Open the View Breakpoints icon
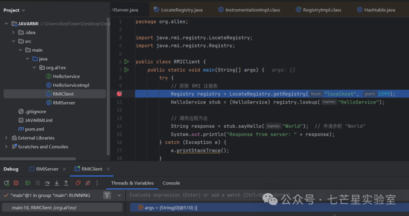The width and height of the screenshot is (409, 216). (x=78, y=183)
